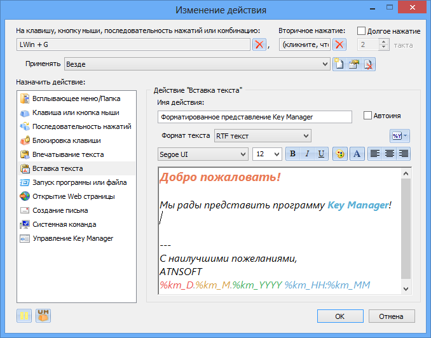The width and height of the screenshot is (431, 338).
Task: Open the Применять dropdown showing Везде
Action: pyautogui.click(x=197, y=64)
